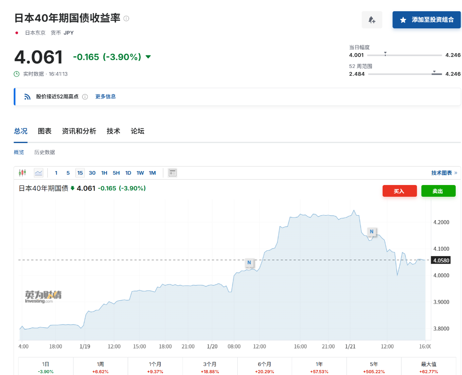Expand the price change dropdown arrow
This screenshot has width=462, height=375.
click(x=148, y=57)
